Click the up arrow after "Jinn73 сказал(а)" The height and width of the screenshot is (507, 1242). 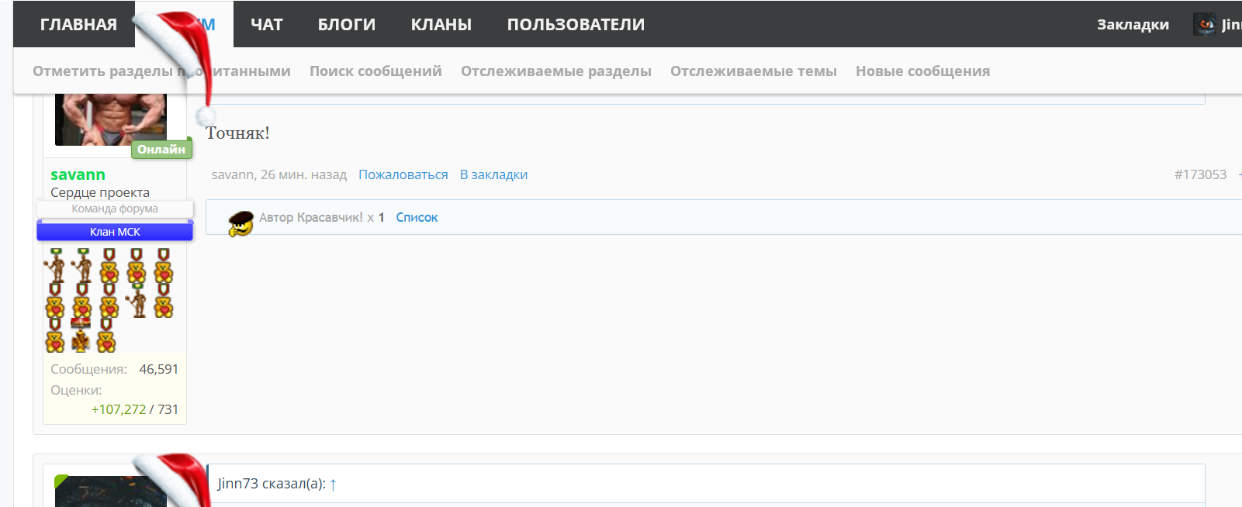(333, 485)
